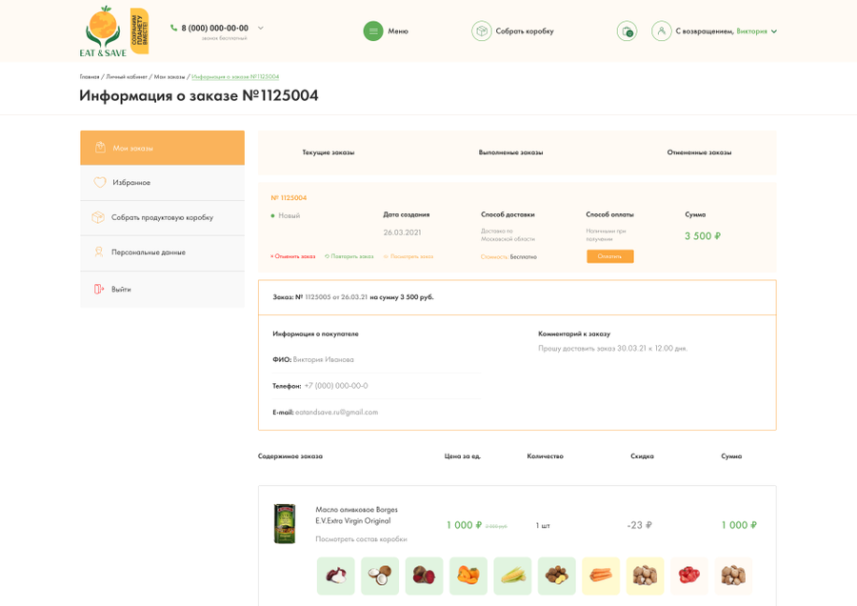Switch to the Отмененные заказы tab
This screenshot has height=606, width=857.
[699, 152]
